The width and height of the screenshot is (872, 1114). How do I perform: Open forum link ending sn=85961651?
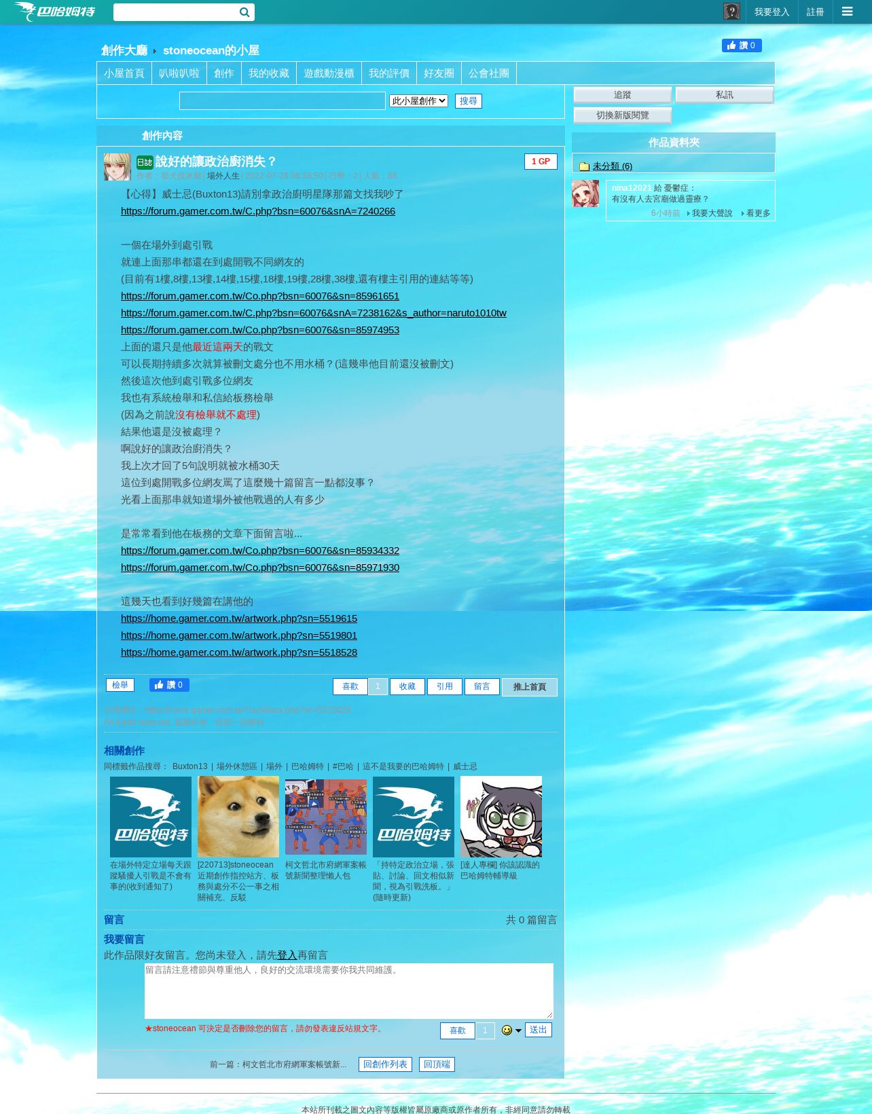coord(260,296)
